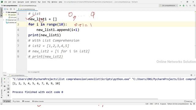Open Project view selector dropdown in panel header

coord(6,9)
